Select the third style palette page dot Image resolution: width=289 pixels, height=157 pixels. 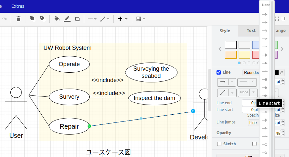click(249, 63)
